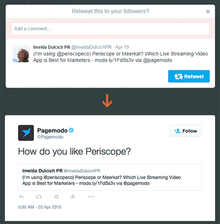Follow the Pagemodo account
Image resolution: width=220 pixels, height=224 pixels.
(186, 131)
